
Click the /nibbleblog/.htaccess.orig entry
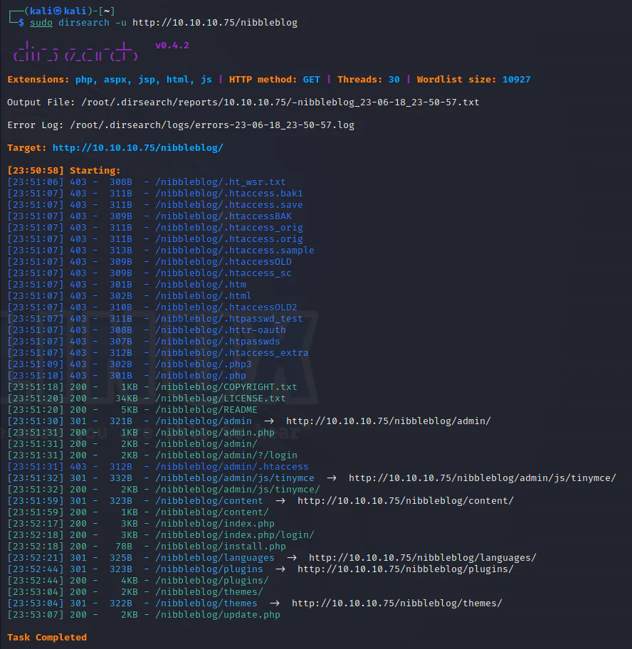pyautogui.click(x=229, y=239)
